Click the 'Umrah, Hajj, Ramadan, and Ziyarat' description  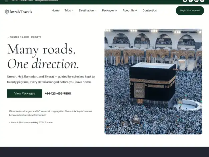click(x=51, y=79)
